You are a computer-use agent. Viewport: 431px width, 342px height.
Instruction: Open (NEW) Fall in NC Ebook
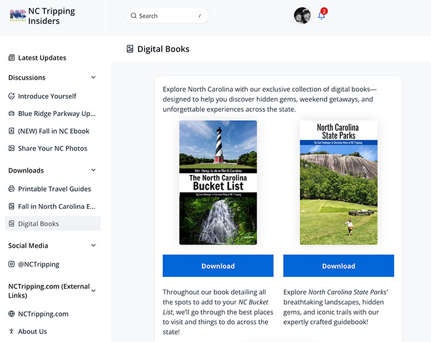coord(54,131)
